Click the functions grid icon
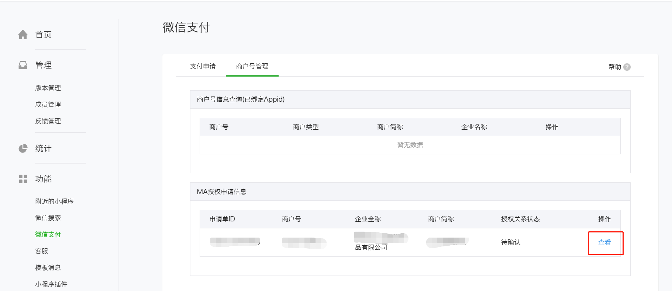The width and height of the screenshot is (672, 291). [23, 179]
